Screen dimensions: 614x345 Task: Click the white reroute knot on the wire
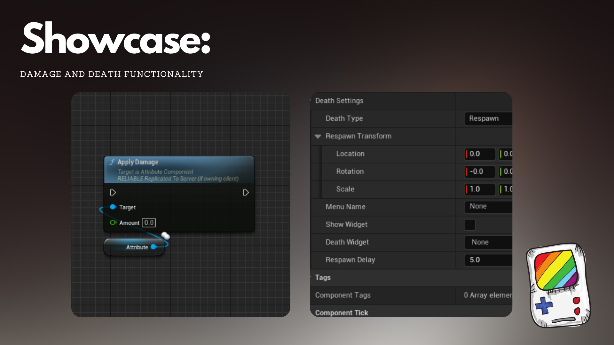coord(165,236)
